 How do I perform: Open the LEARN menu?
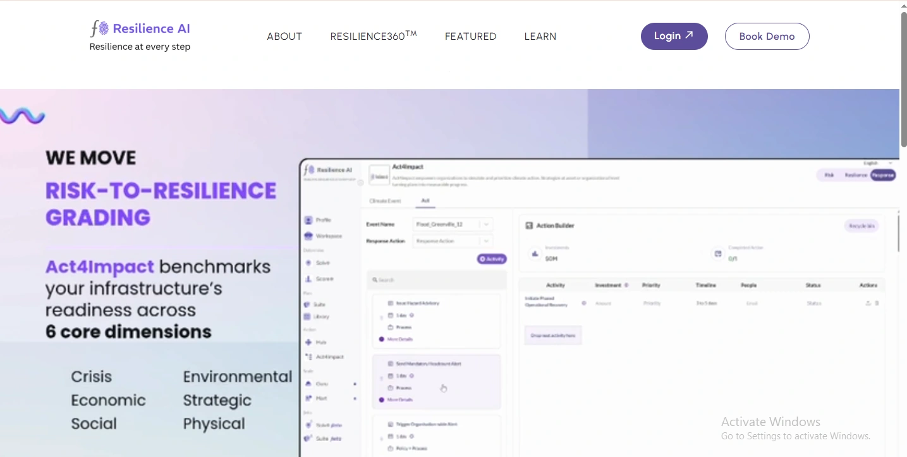(540, 37)
